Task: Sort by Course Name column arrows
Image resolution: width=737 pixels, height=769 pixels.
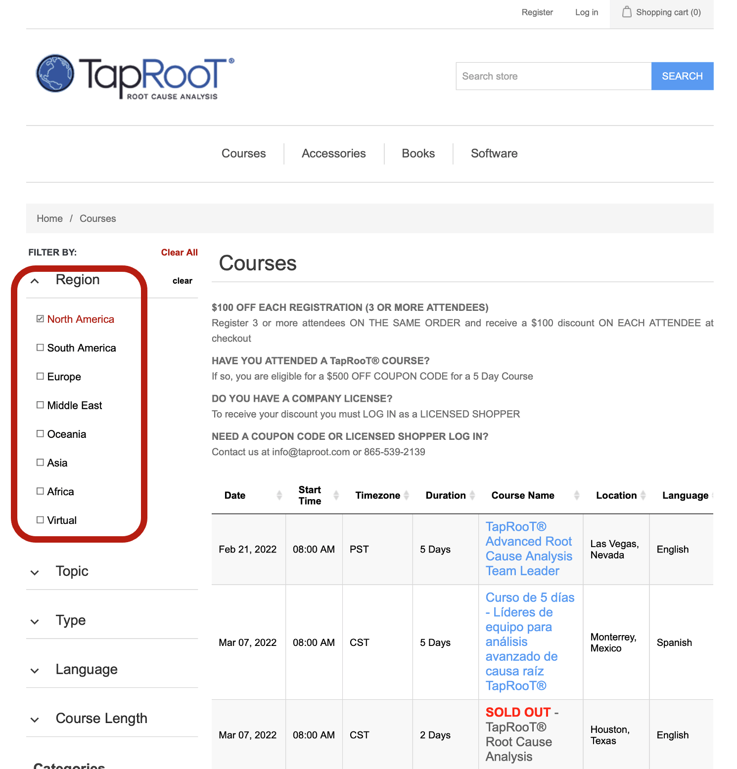Action: tap(577, 495)
